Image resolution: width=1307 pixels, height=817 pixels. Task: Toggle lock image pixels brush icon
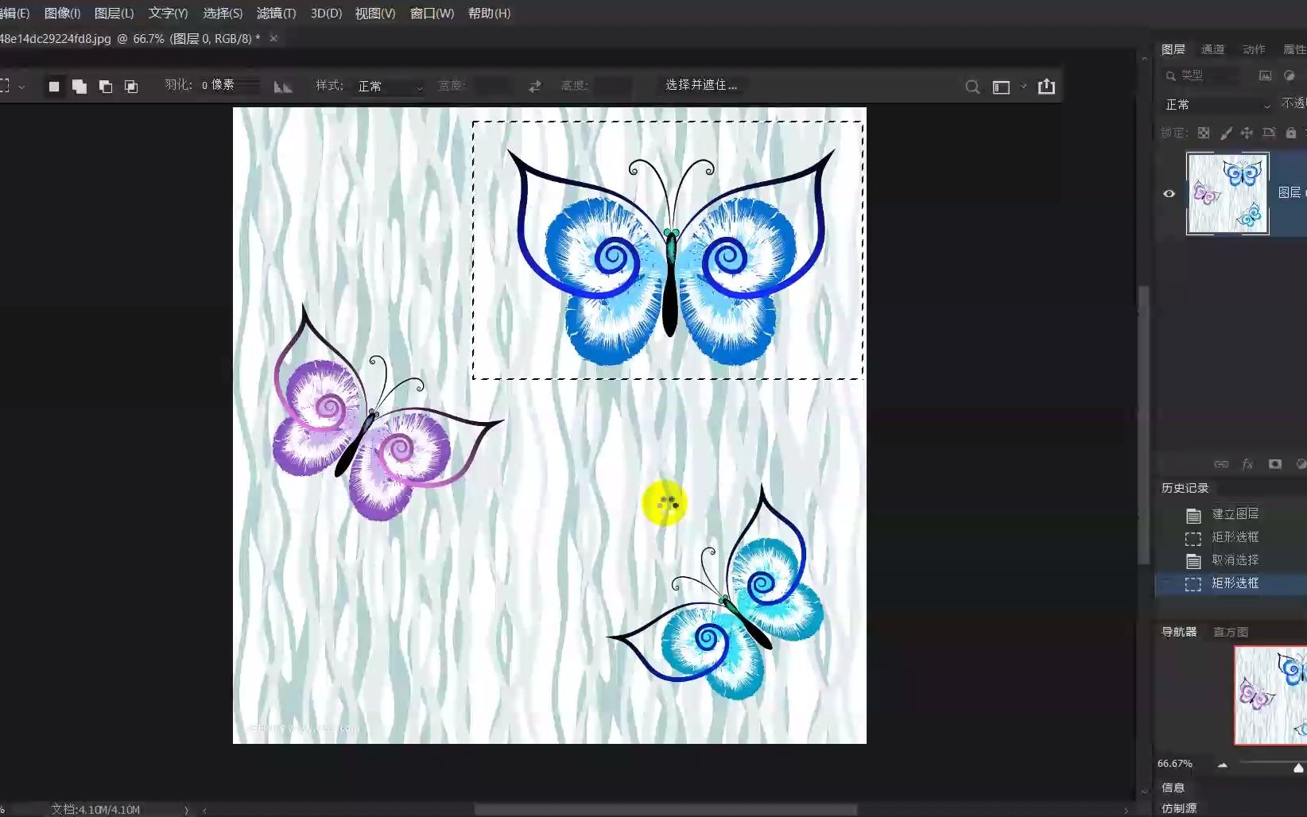(x=1226, y=133)
